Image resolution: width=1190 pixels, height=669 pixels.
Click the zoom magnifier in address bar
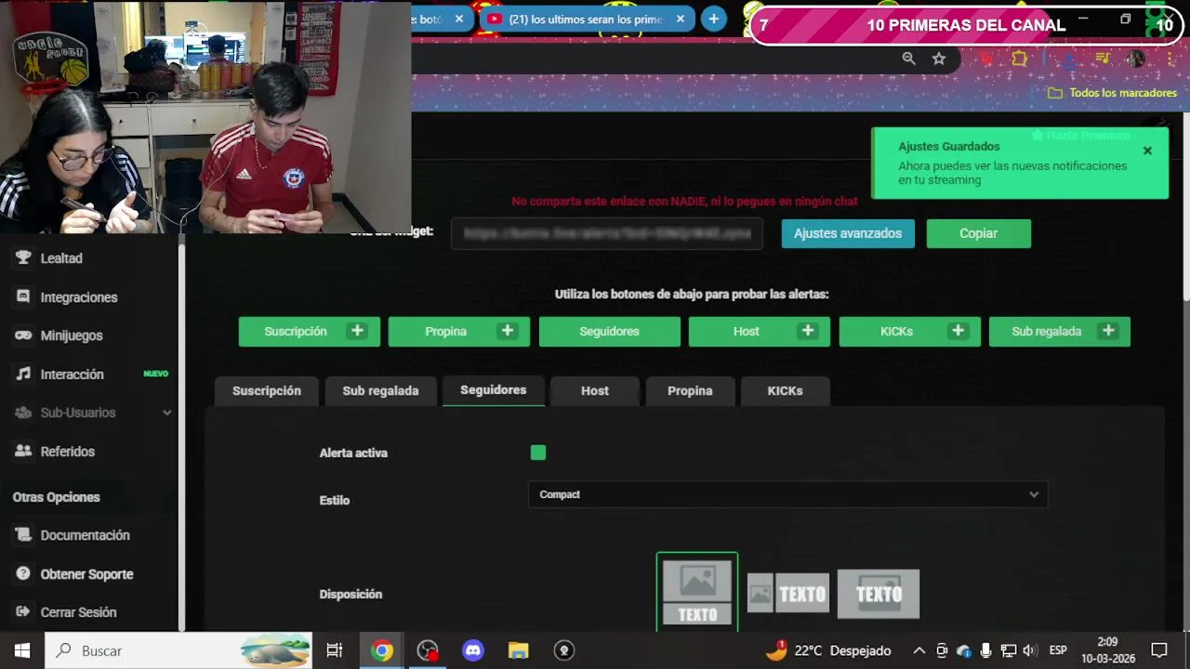[908, 59]
